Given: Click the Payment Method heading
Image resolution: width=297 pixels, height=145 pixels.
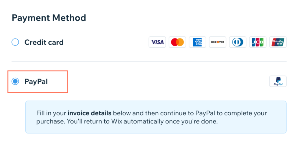Looking at the screenshot, I should [49, 18].
